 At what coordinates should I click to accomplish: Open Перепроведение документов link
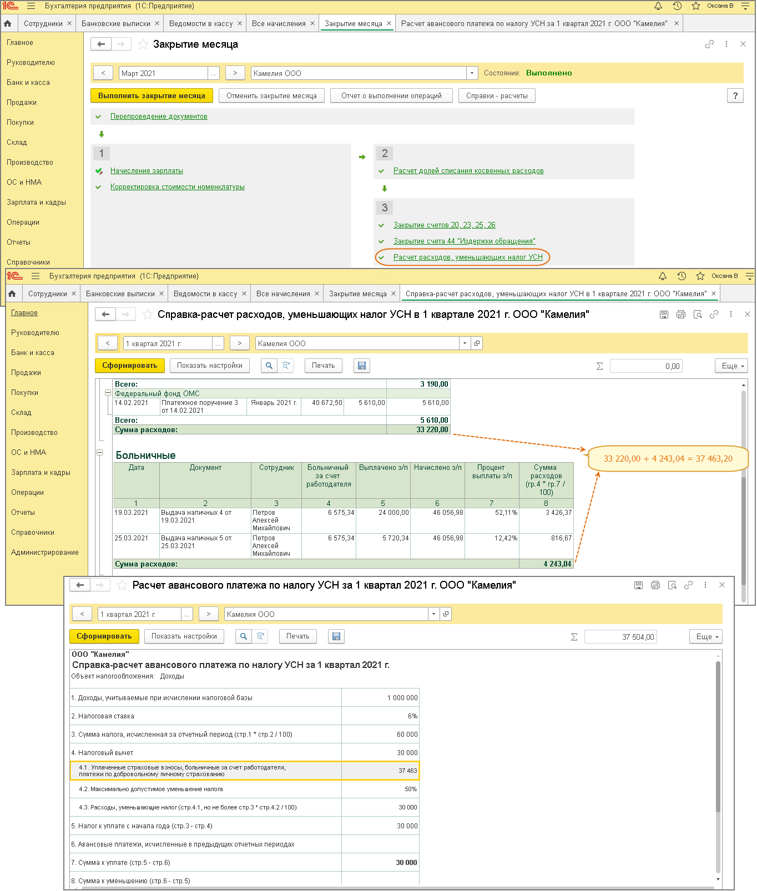click(x=159, y=117)
